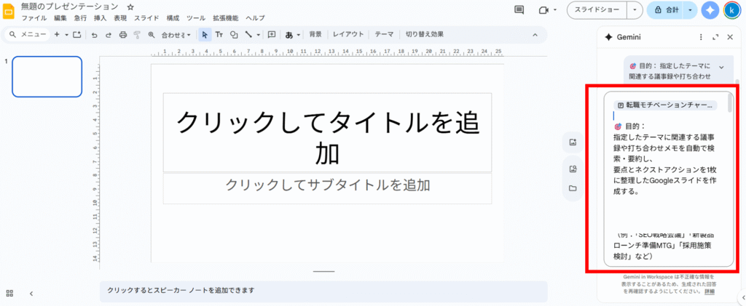
Task: Click the Gemini sparkle button in header
Action: [710, 10]
